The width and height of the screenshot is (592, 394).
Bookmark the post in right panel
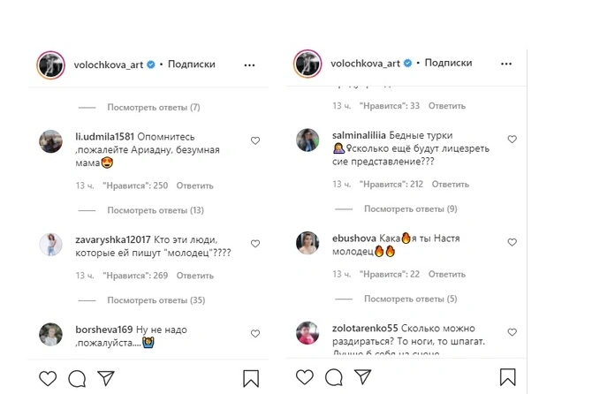(x=505, y=380)
